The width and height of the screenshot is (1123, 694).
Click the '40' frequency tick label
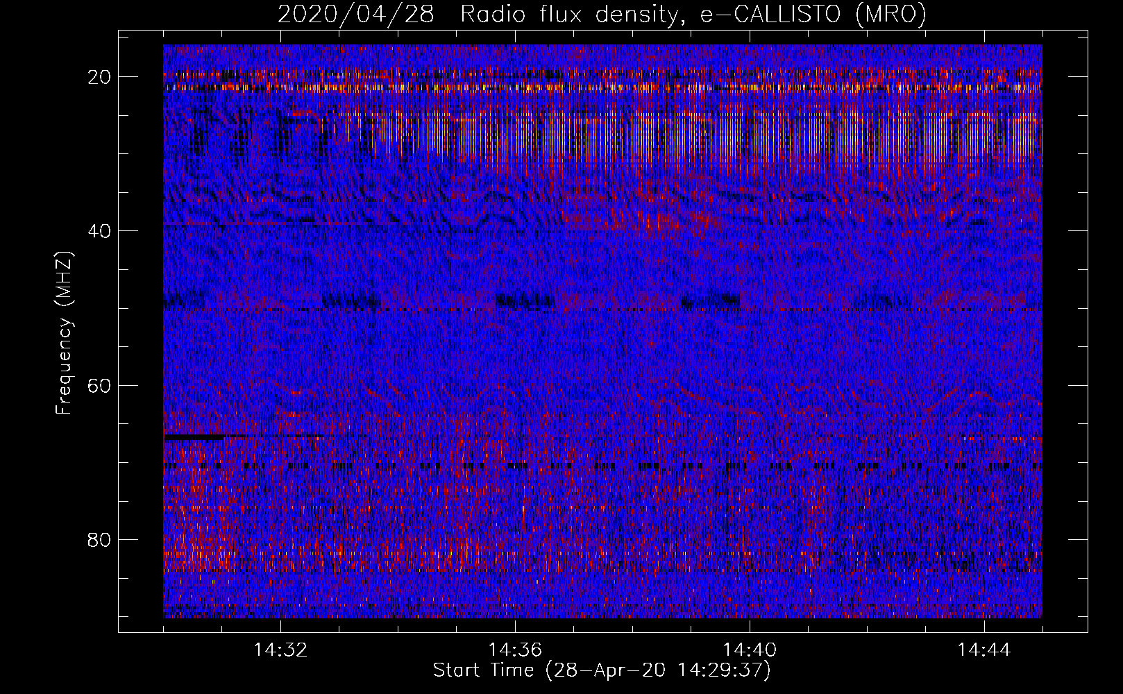point(100,230)
